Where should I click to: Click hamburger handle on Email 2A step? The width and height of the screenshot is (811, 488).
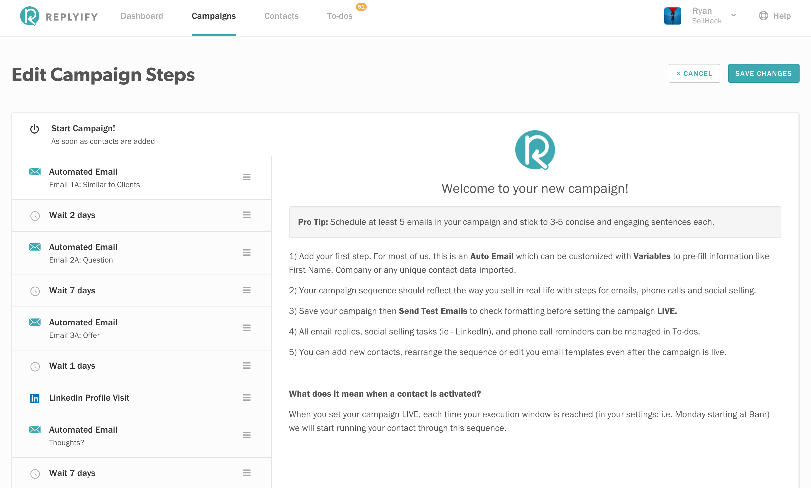tap(246, 253)
